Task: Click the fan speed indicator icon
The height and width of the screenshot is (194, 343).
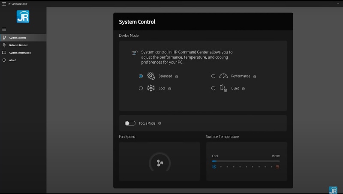Action: pyautogui.click(x=159, y=163)
